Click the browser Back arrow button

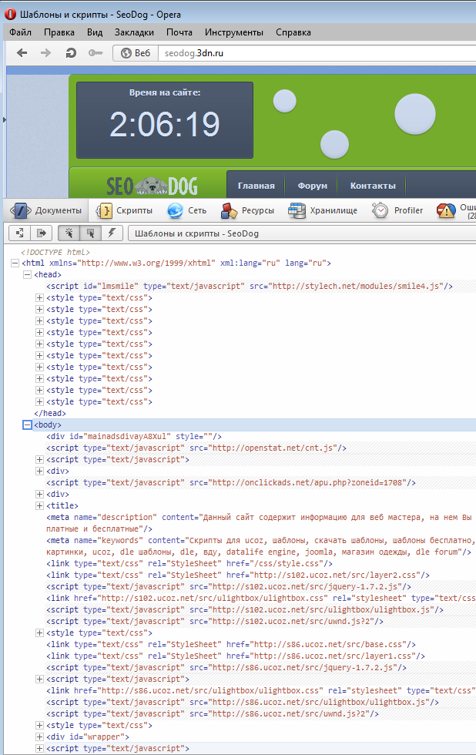[22, 52]
